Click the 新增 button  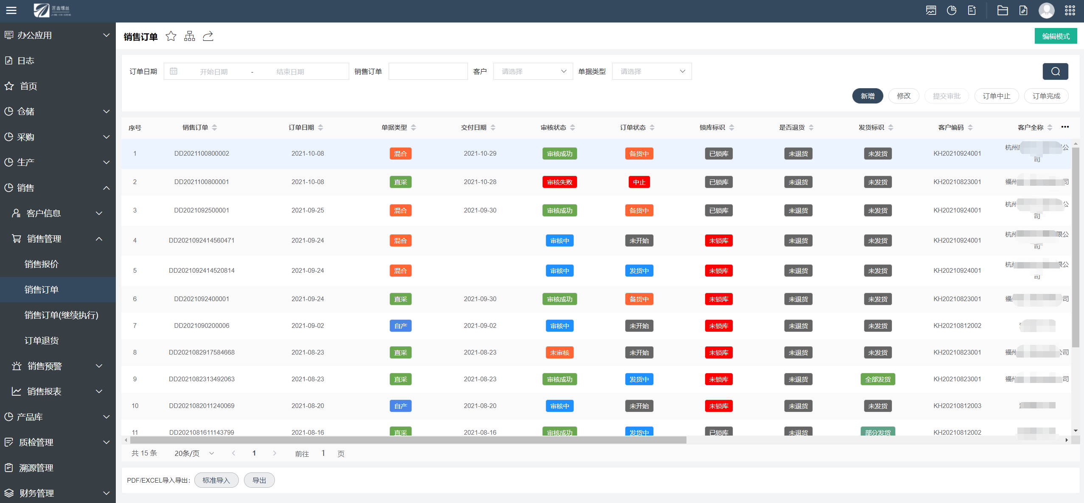868,96
